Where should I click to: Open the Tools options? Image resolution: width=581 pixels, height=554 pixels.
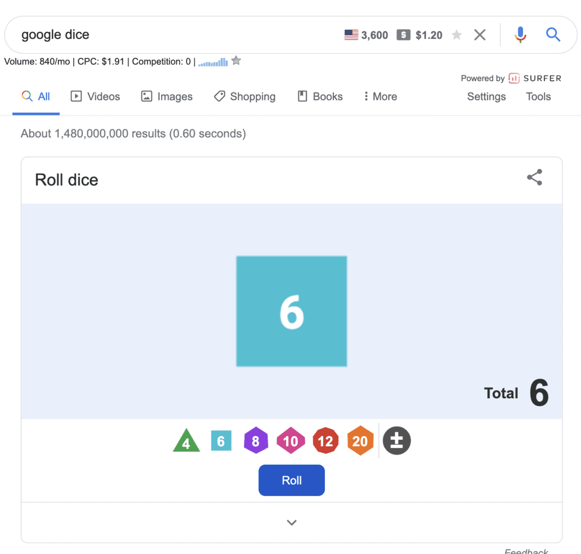(538, 97)
